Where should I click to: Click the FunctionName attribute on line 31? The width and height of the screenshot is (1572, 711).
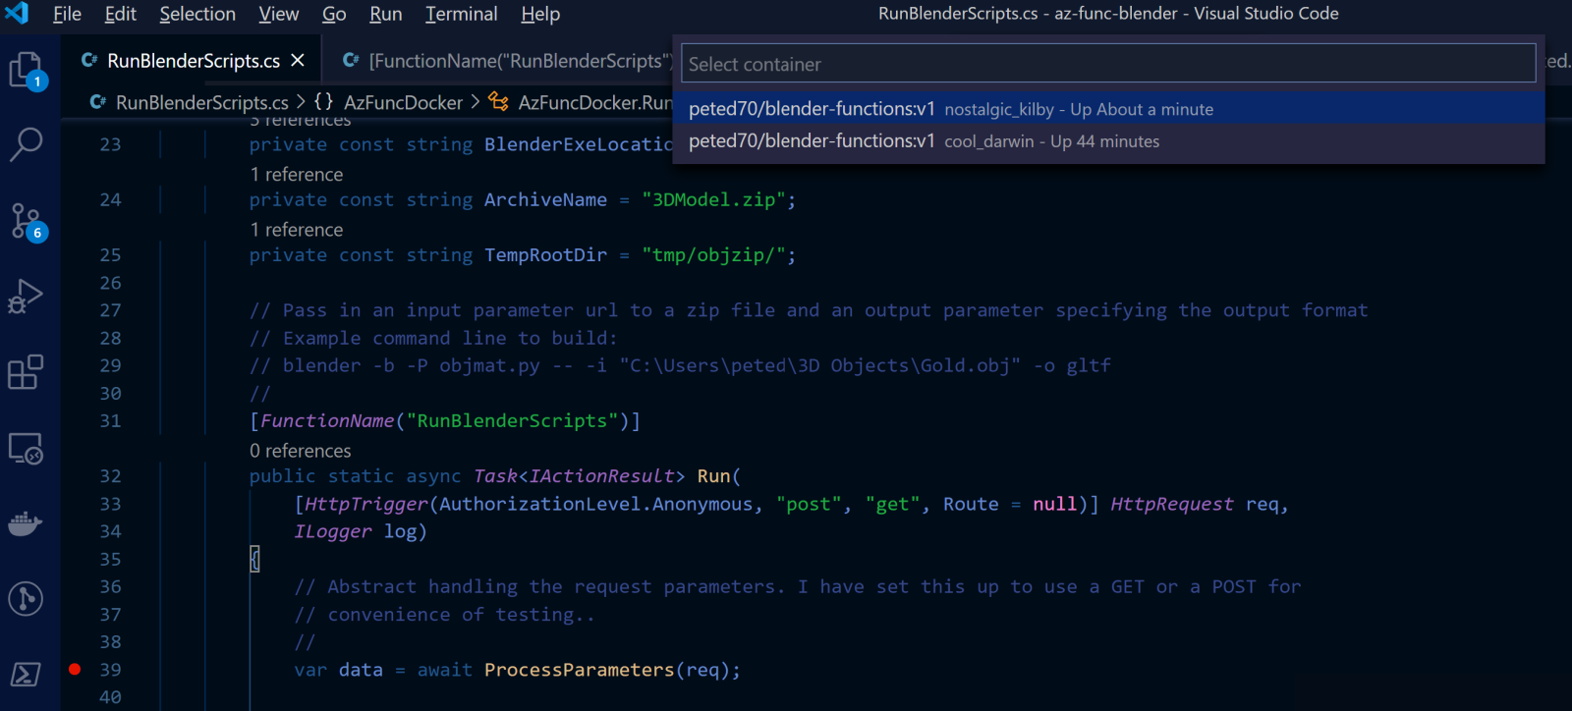(x=327, y=421)
